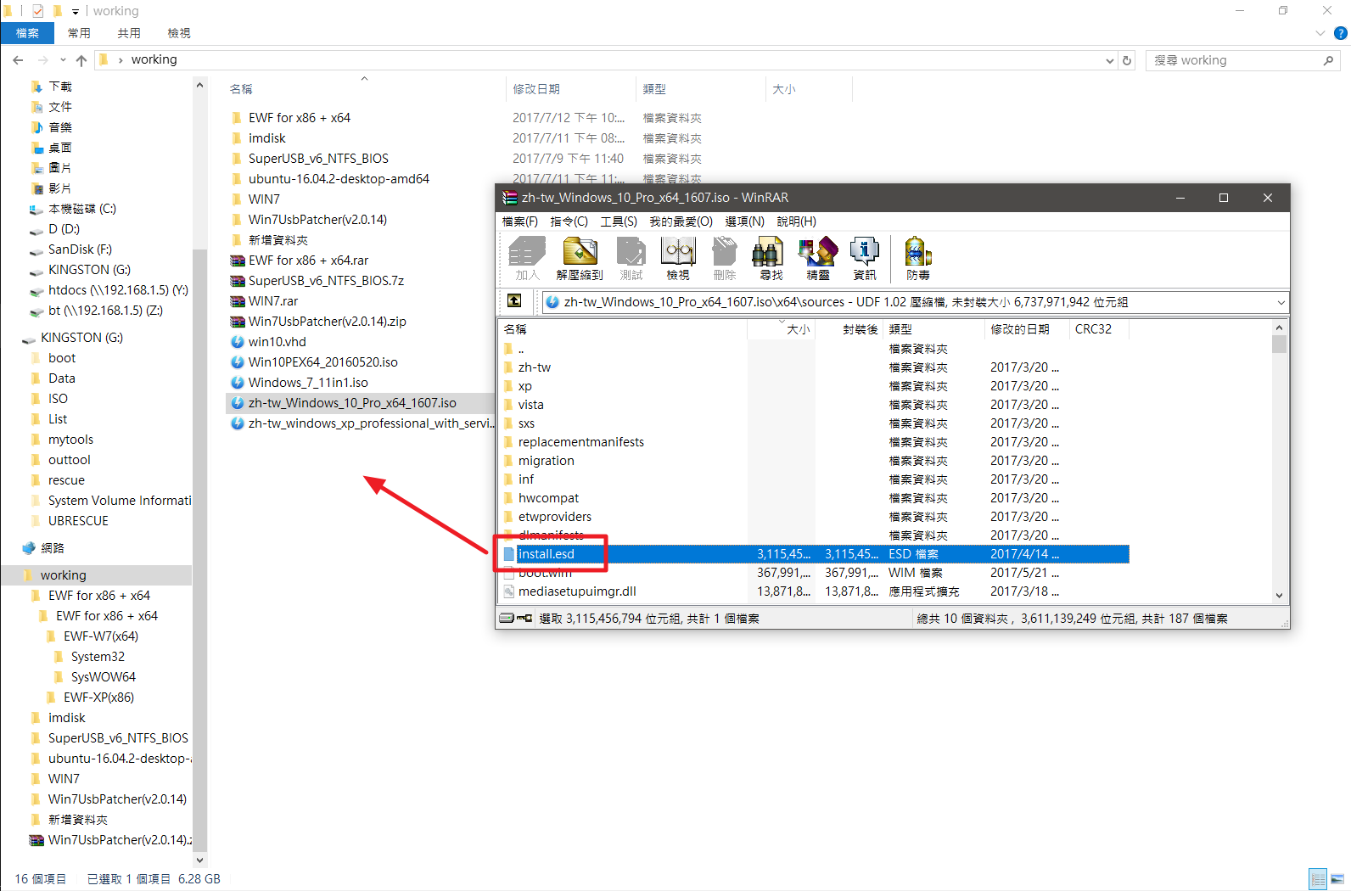Expand the WinRAR archive path dropdown

[1281, 302]
